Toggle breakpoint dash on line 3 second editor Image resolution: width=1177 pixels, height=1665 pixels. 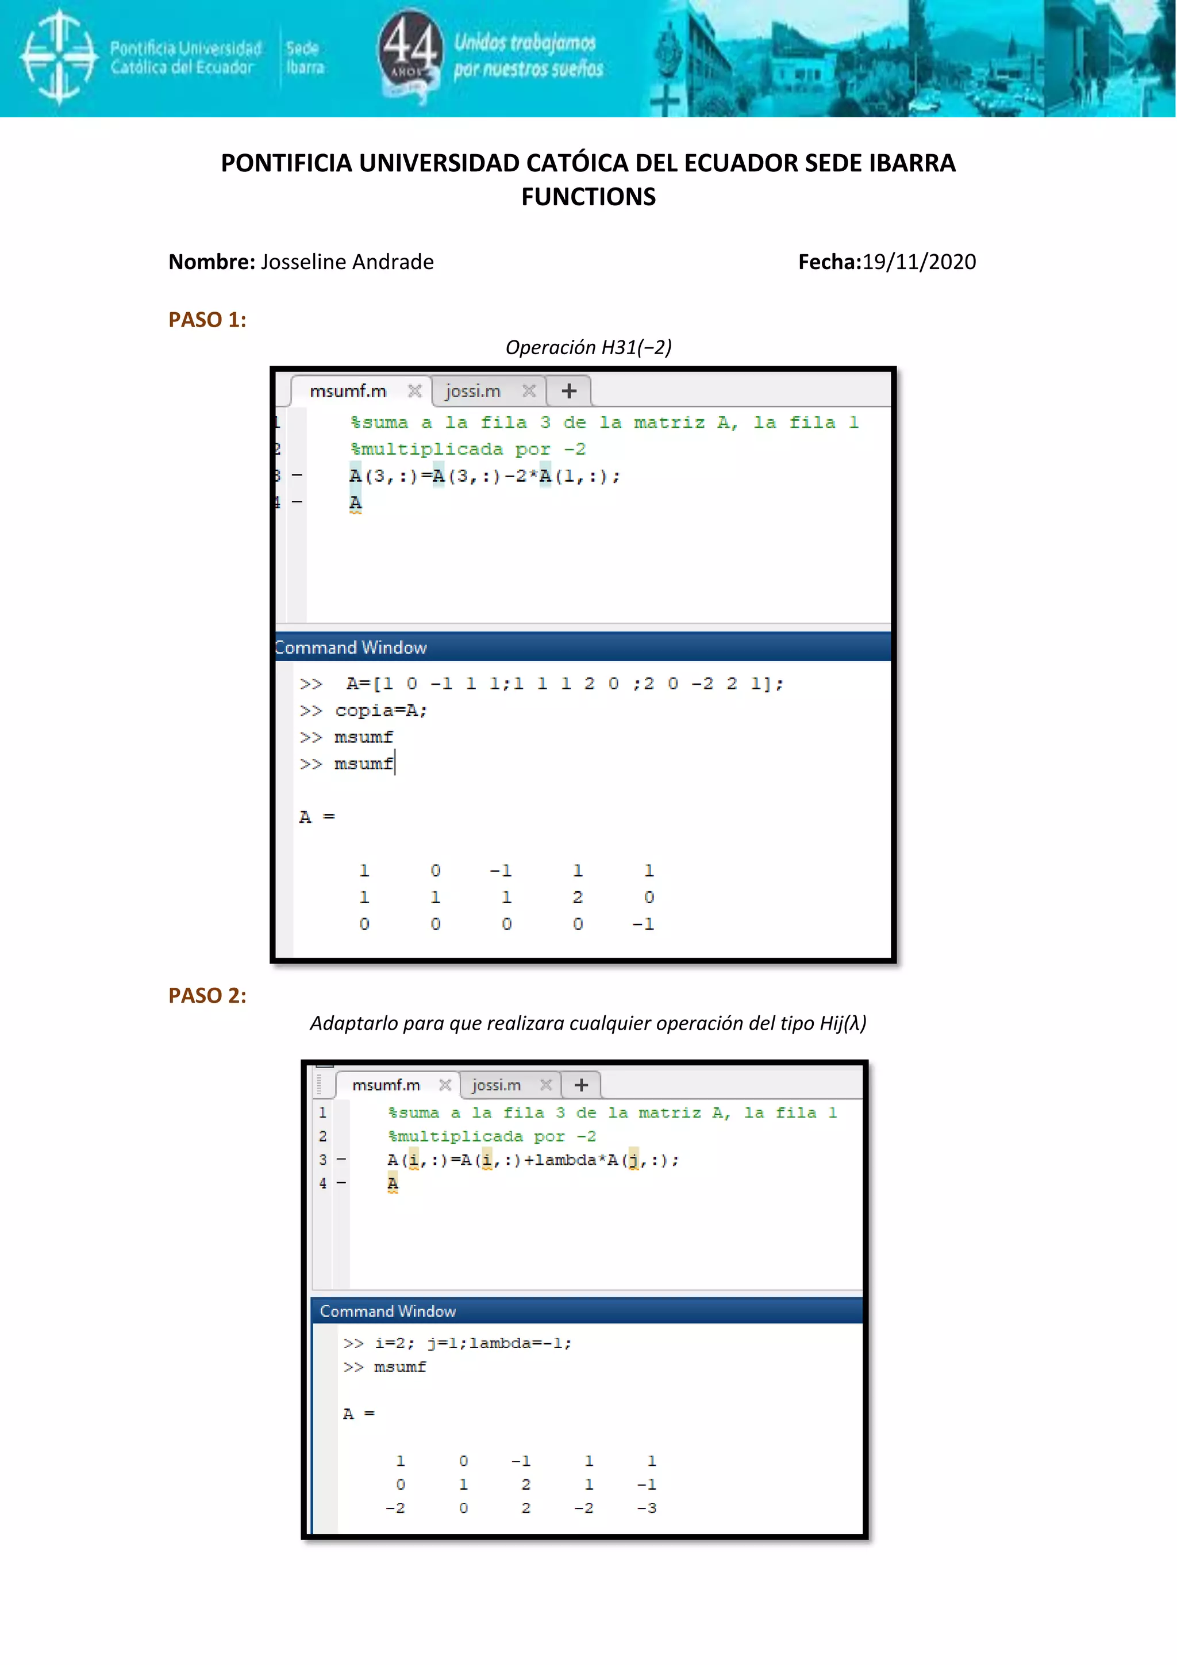tap(341, 1160)
